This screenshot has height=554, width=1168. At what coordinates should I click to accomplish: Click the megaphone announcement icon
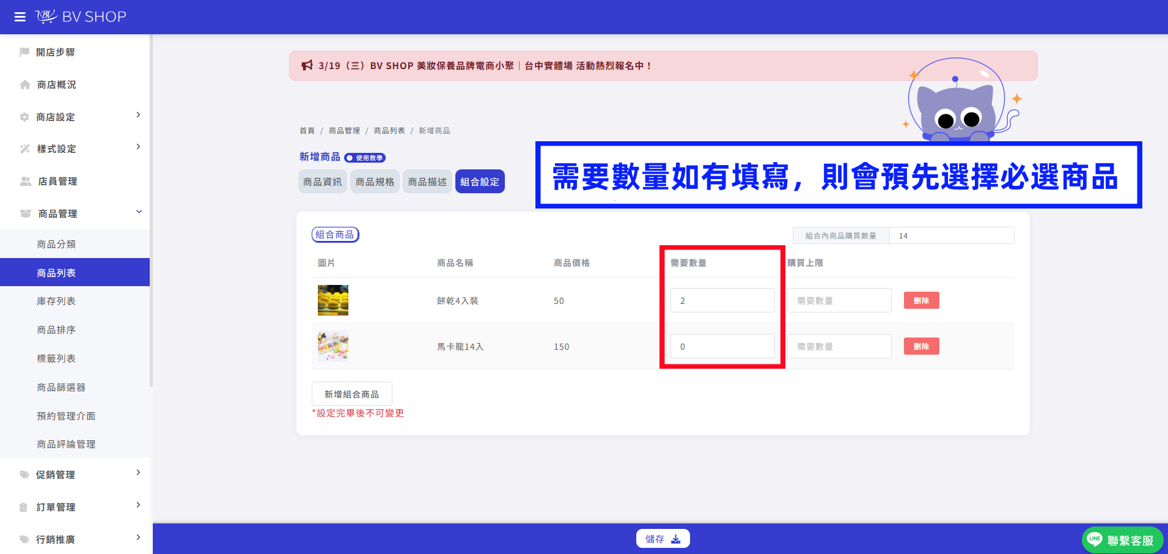coord(307,65)
